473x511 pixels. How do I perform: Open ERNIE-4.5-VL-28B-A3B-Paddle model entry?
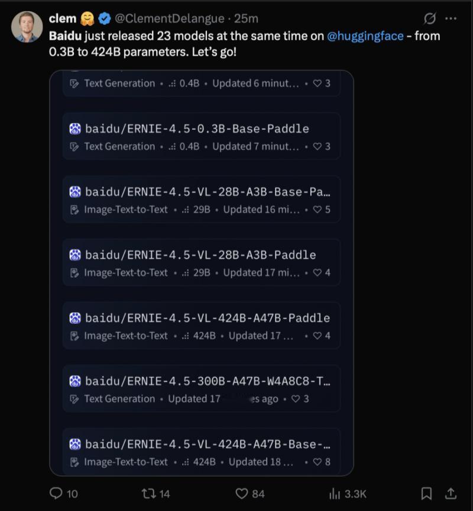[x=202, y=262]
